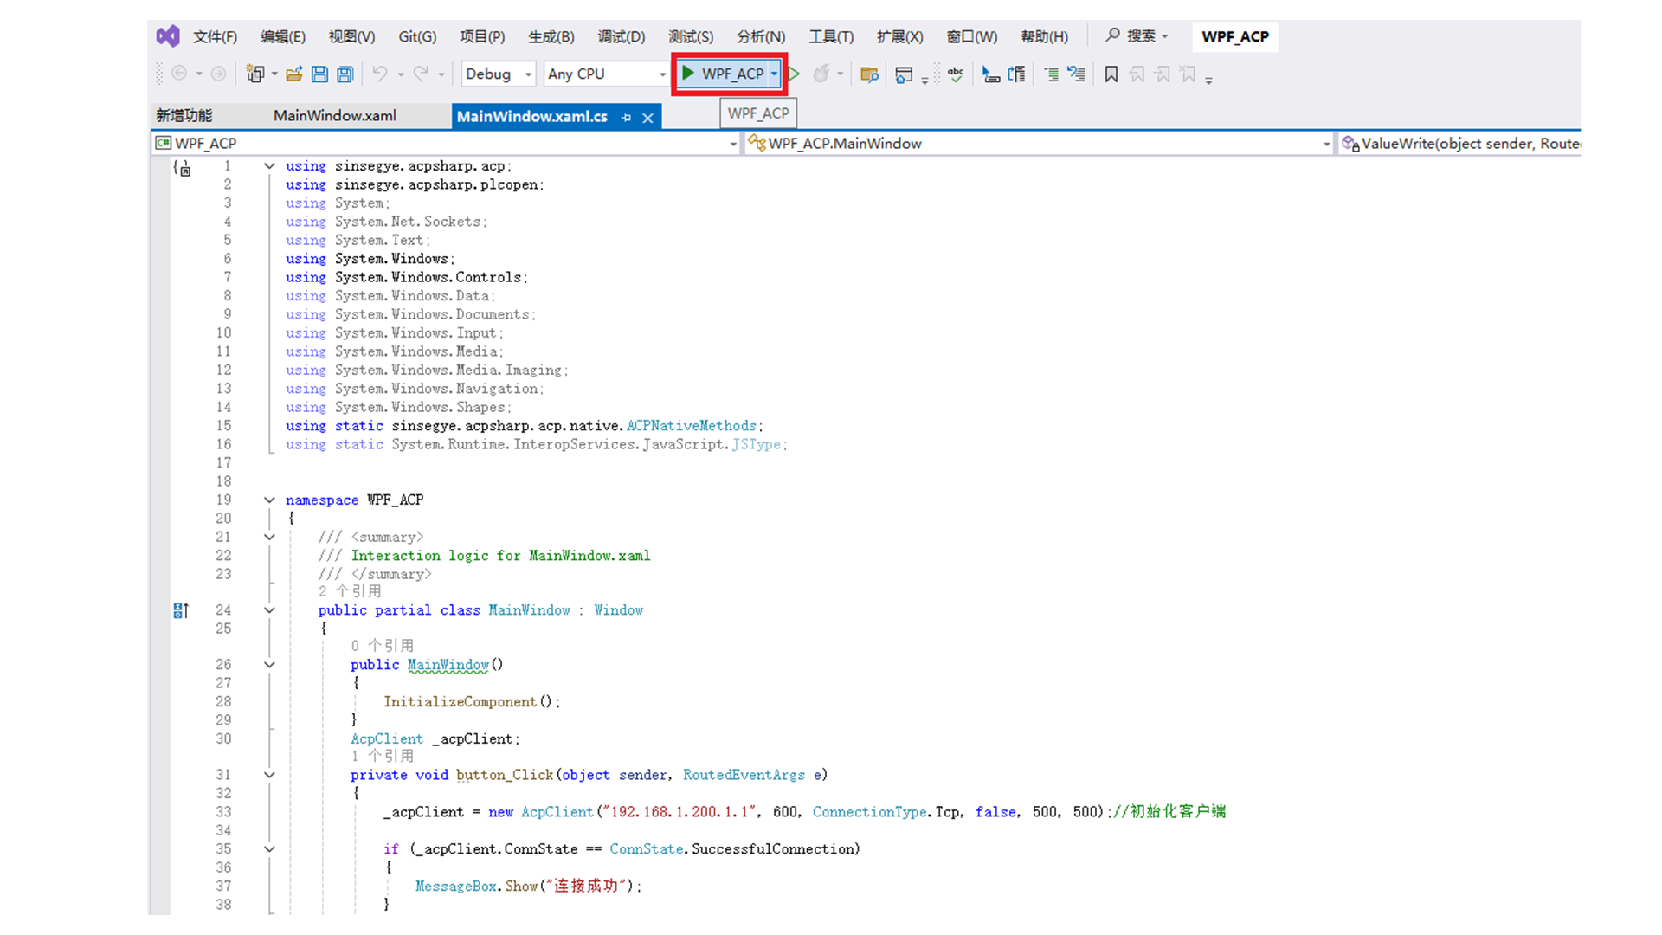1662x935 pixels.
Task: Open the WPF_ACP.MainWindow type dropdown
Action: point(1325,144)
